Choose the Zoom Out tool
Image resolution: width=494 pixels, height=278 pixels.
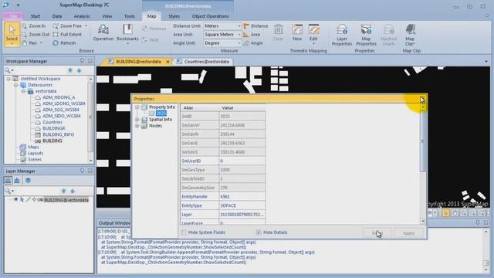36,34
